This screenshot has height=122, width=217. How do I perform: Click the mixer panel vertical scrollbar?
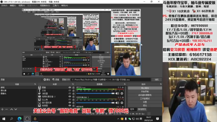pyautogui.click(x=125, y=97)
